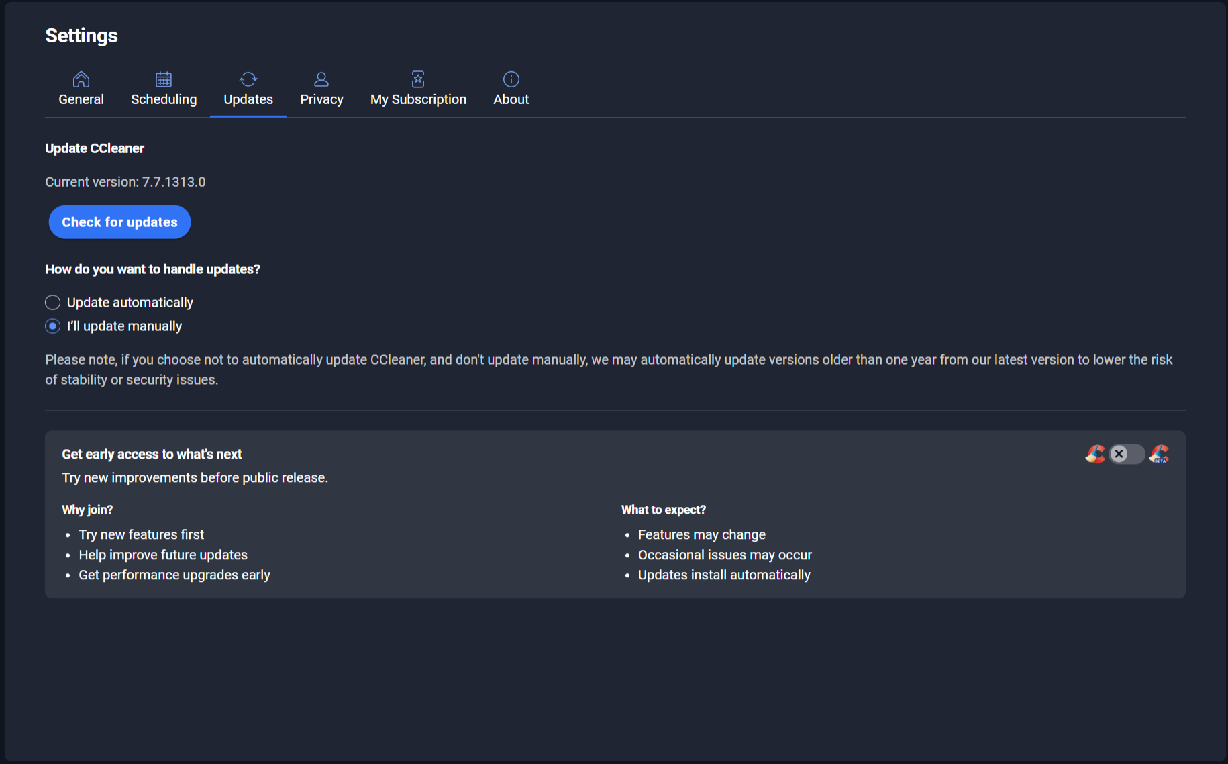Screen dimensions: 1228x764
Task: Click the CCleaner Beta logo icon
Action: [x=1159, y=455]
